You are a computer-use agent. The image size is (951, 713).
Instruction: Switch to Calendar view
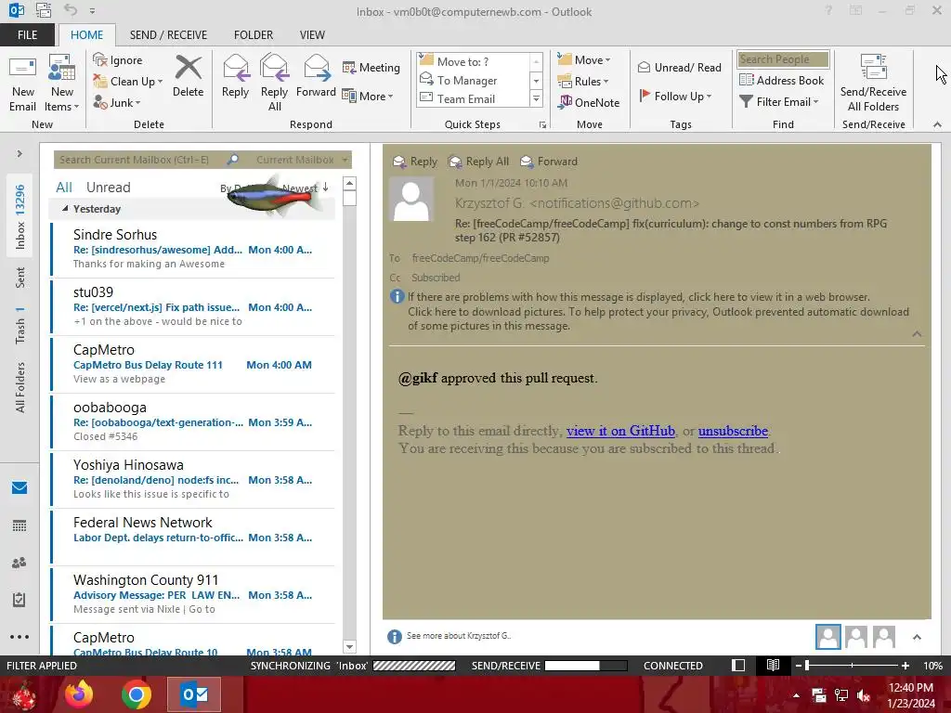coord(20,525)
